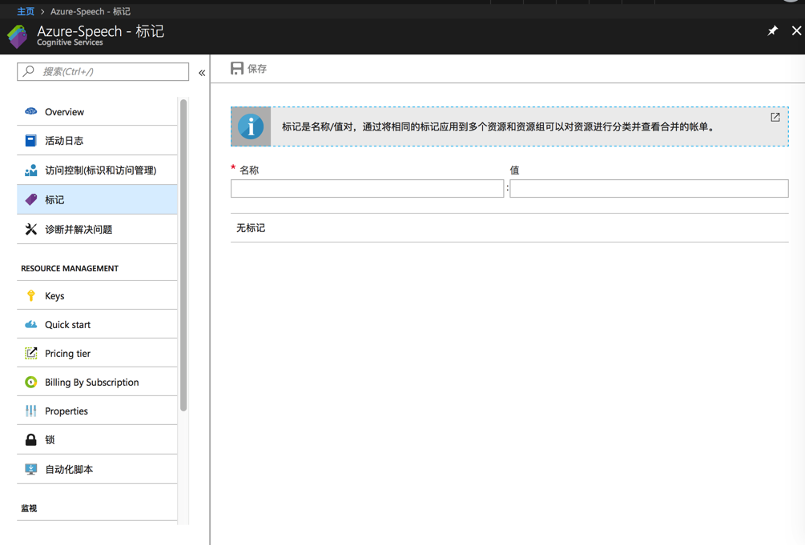805x545 pixels.
Task: Click the Cognitive Services subtitle
Action: (70, 42)
